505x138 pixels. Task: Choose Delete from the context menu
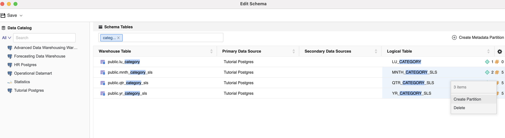459,108
